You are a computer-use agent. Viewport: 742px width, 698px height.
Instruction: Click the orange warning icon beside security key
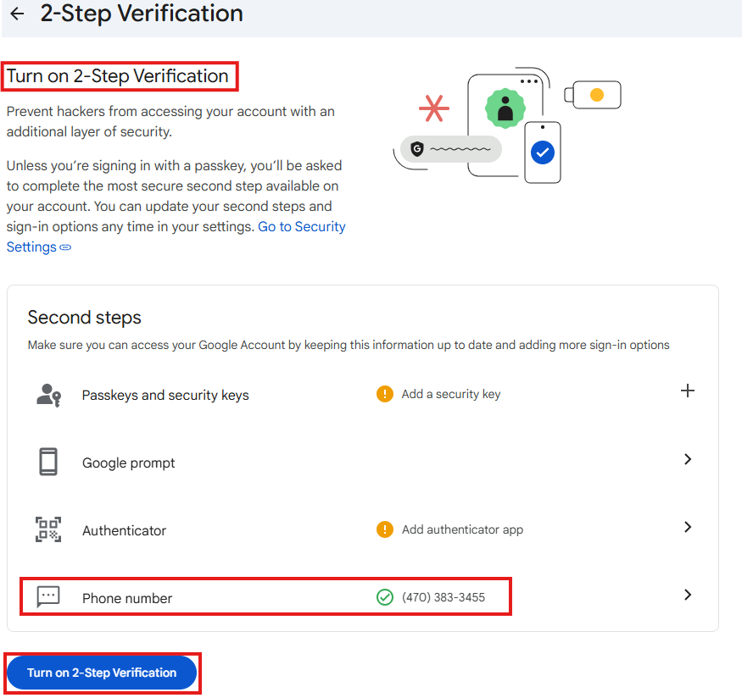[385, 394]
